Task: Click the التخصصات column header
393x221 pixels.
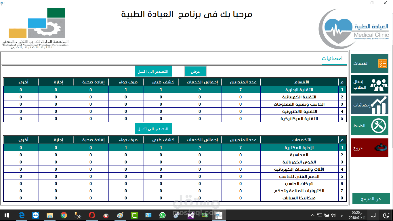Action: click(299, 140)
